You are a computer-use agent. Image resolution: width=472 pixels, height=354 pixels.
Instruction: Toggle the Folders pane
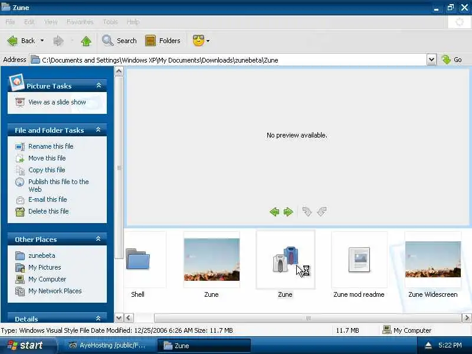[x=163, y=41]
